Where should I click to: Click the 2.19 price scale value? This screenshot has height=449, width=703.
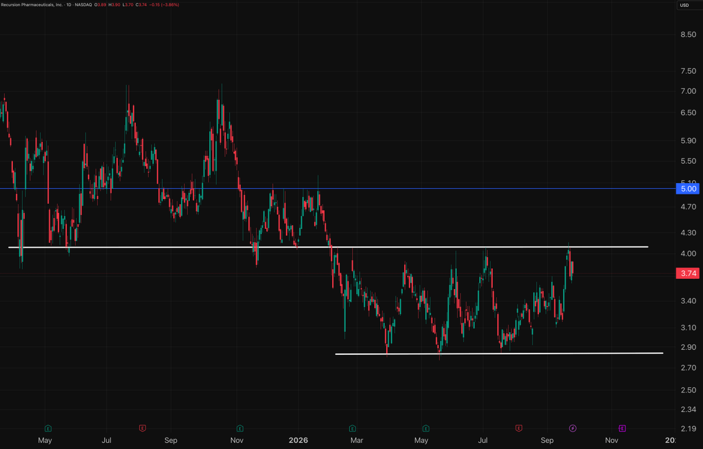[x=688, y=429]
